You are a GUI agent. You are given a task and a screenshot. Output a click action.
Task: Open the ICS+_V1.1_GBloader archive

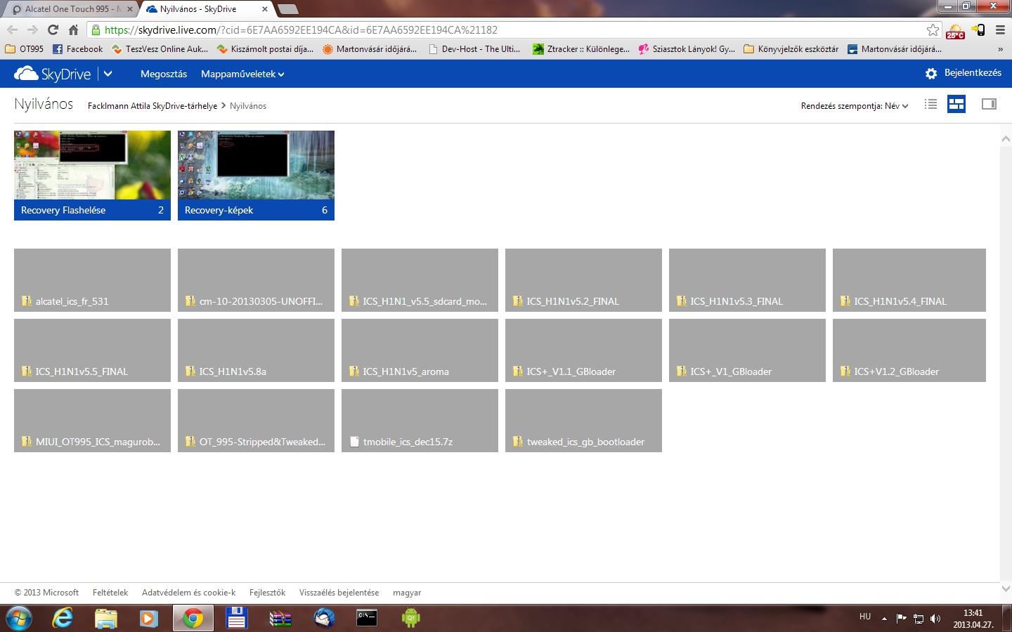click(583, 350)
